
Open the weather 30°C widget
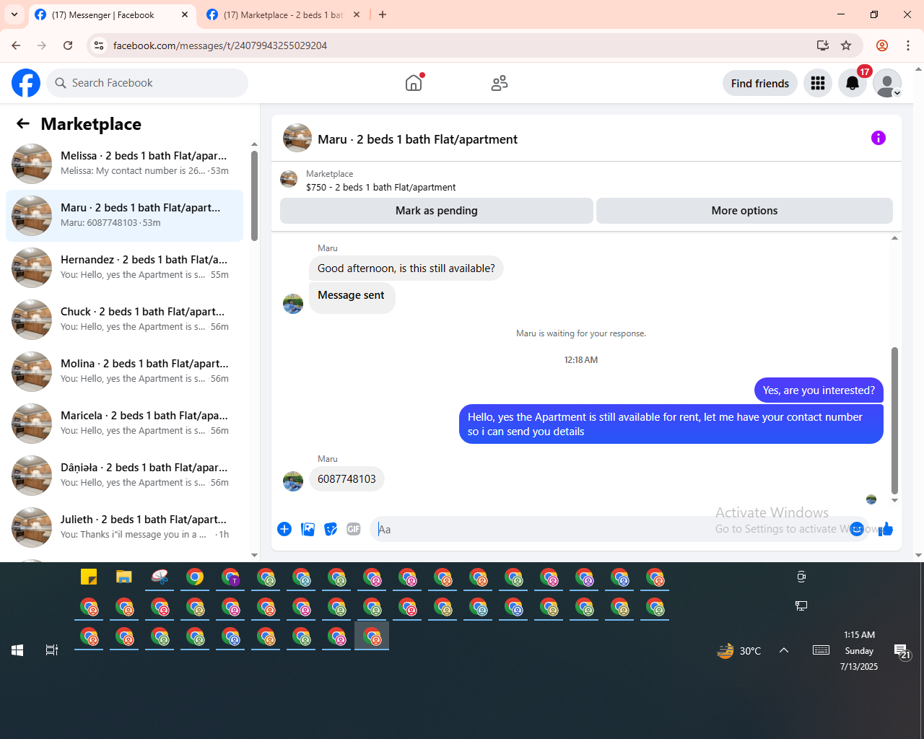coord(739,650)
